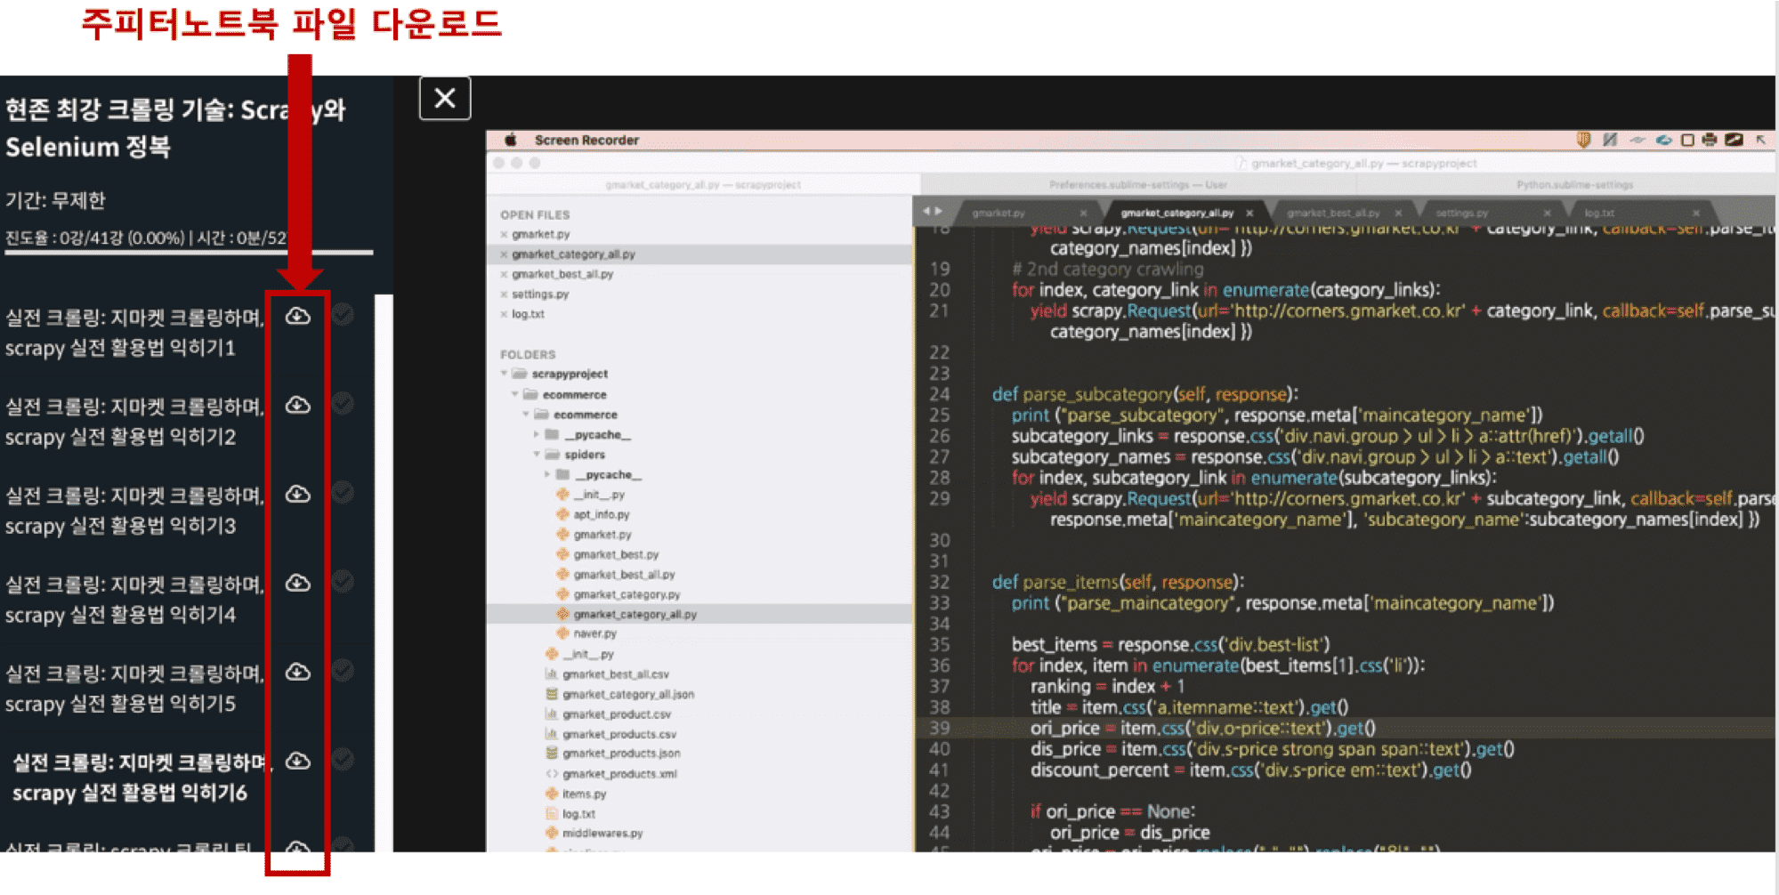Screen dimensions: 1779x895
Task: Click the square outline icon in the menu bar
Action: point(1687,140)
